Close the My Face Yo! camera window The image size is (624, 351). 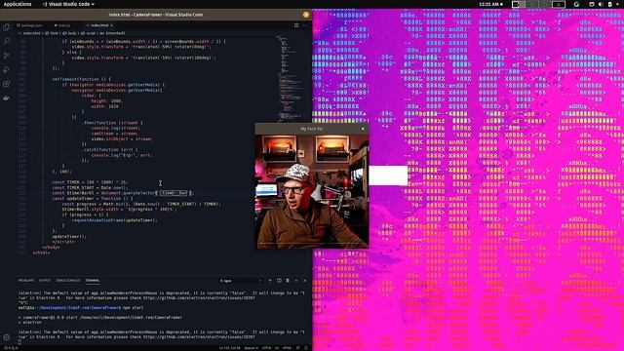click(363, 129)
